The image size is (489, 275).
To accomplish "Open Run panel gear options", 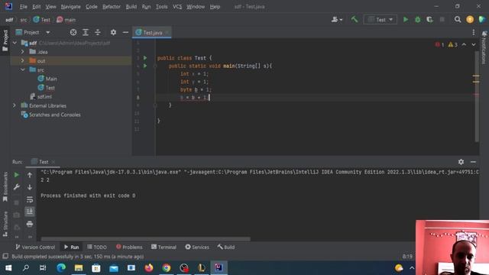I will [461, 161].
